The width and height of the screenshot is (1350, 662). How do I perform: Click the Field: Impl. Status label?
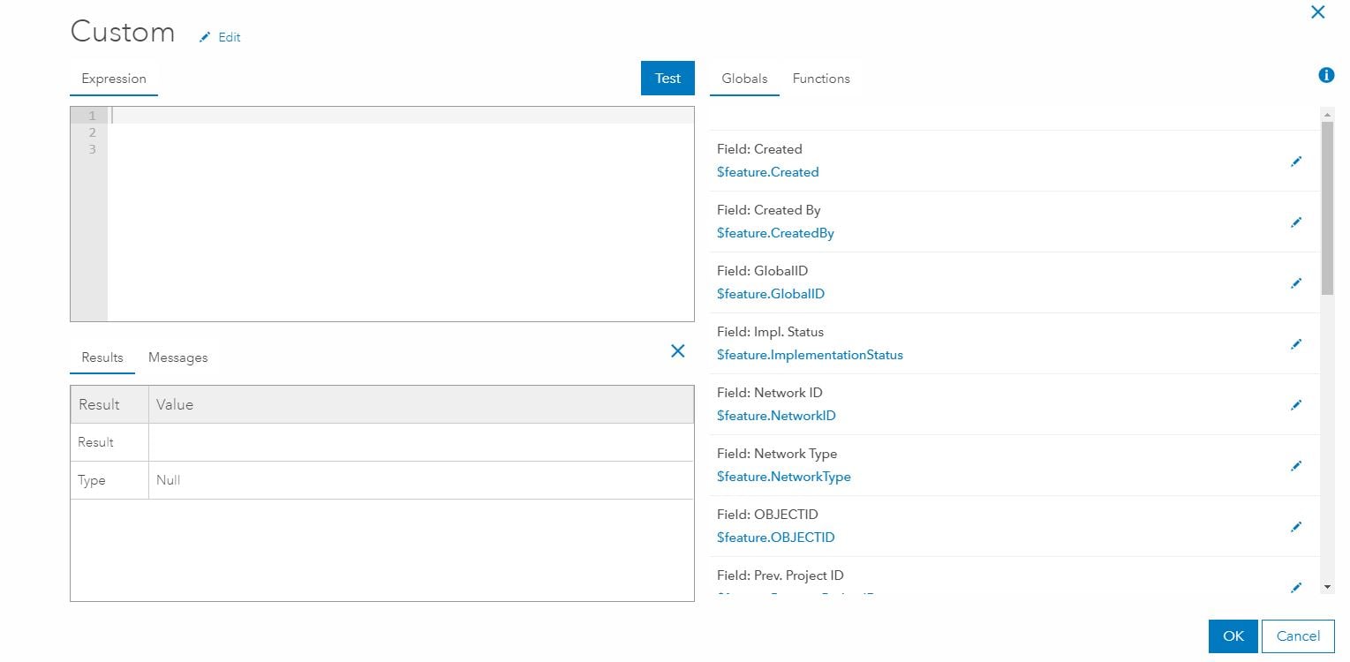click(x=770, y=332)
